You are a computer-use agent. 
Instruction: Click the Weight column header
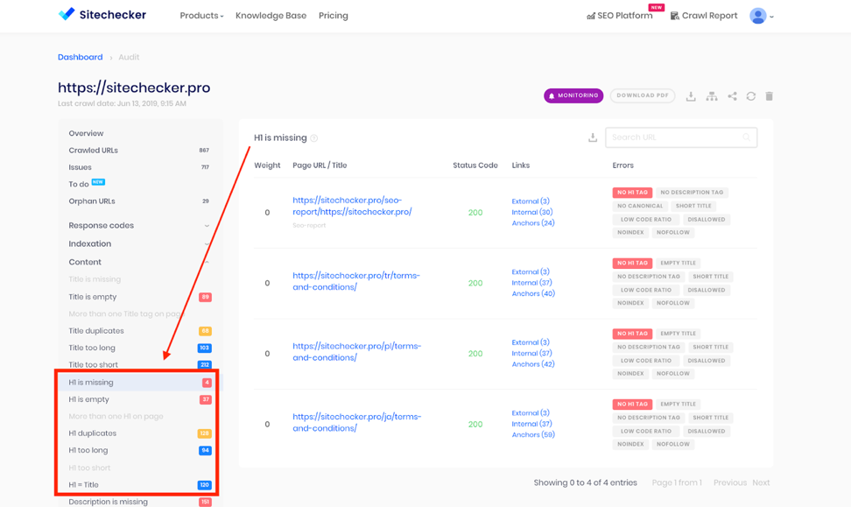267,165
